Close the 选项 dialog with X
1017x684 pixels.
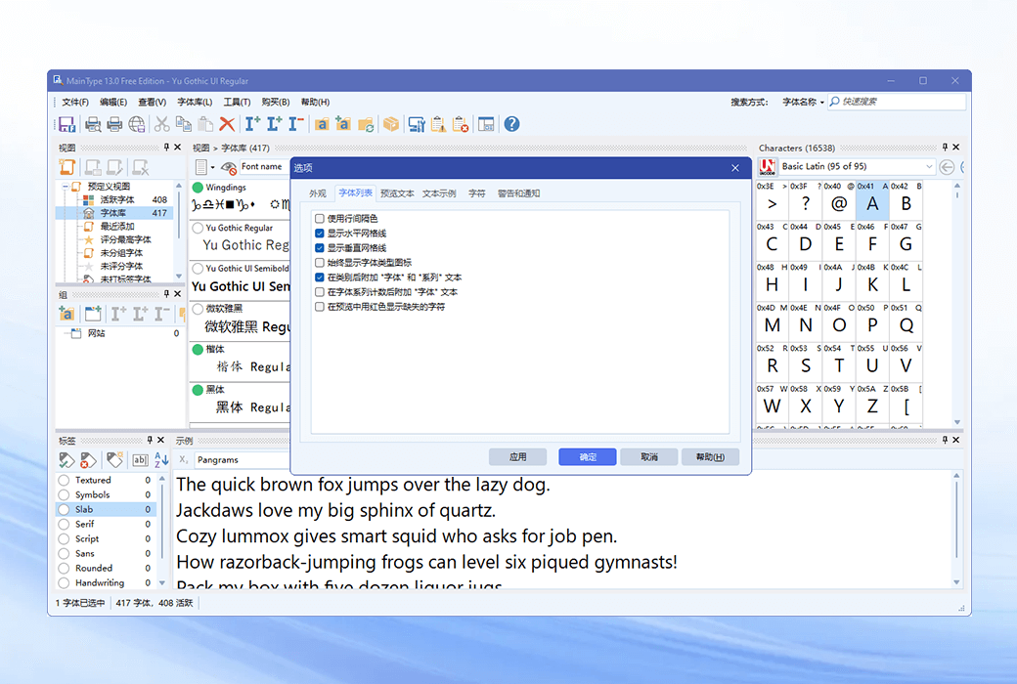734,168
